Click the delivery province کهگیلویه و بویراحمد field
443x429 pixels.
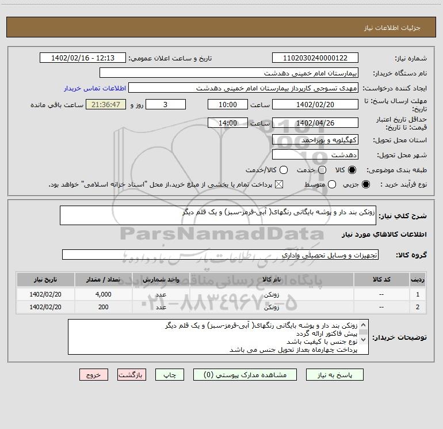coord(315,140)
